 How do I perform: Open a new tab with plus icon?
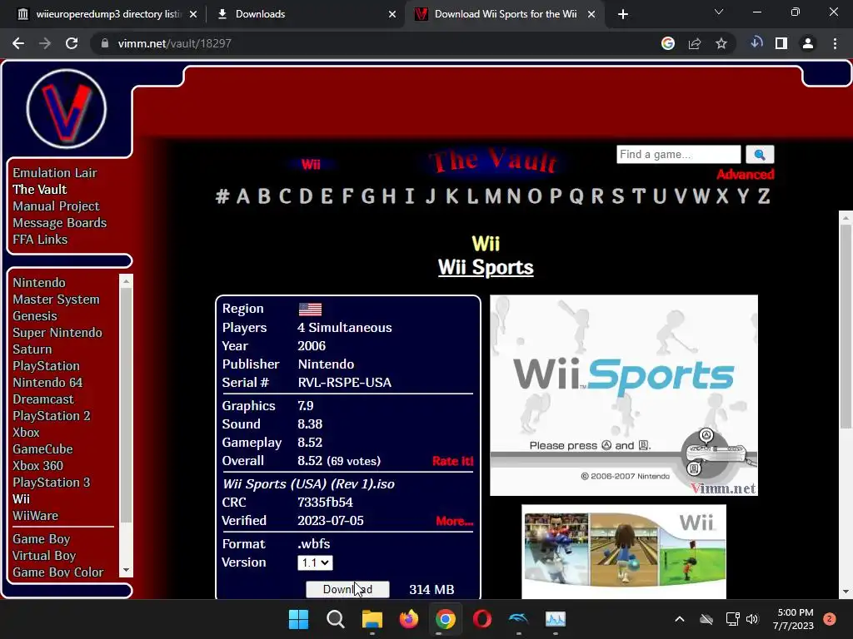pos(623,14)
